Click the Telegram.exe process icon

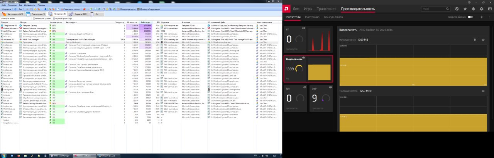coord(2,25)
